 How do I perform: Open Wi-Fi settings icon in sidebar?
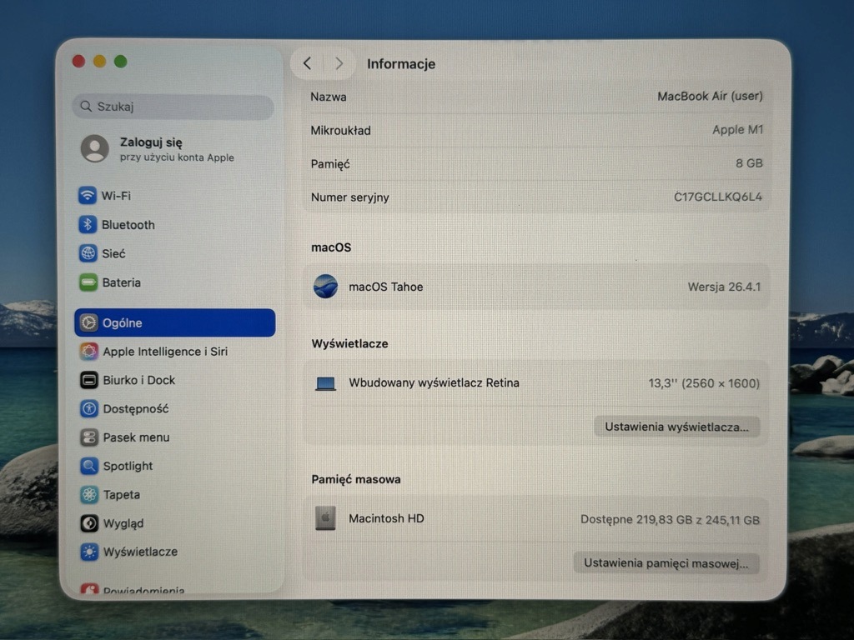(x=87, y=195)
